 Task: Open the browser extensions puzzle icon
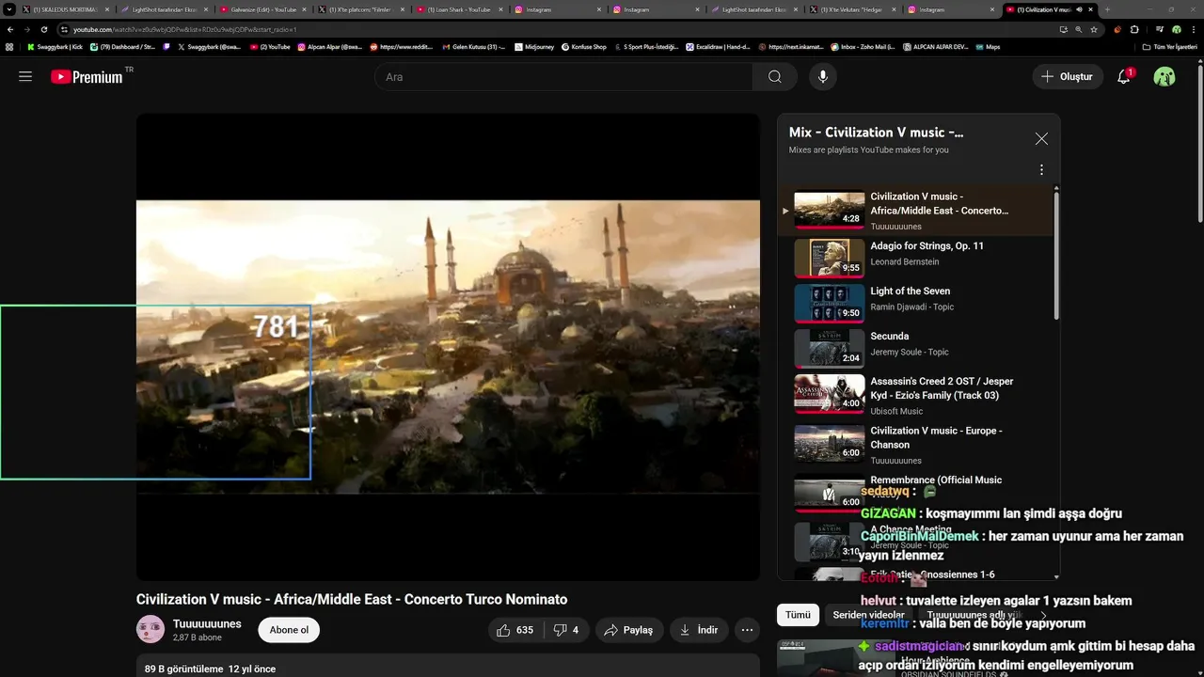(x=1133, y=29)
